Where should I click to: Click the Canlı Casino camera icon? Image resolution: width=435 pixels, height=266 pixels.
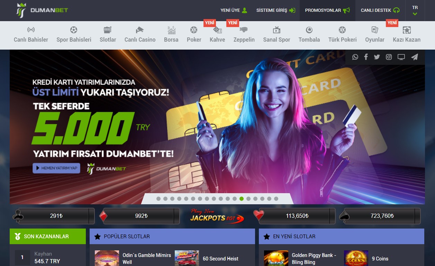(140, 30)
